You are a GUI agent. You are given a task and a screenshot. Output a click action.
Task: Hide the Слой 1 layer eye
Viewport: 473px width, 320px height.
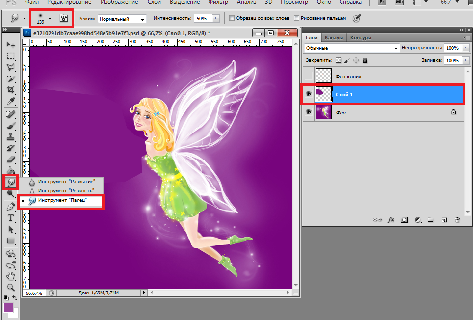tap(308, 94)
